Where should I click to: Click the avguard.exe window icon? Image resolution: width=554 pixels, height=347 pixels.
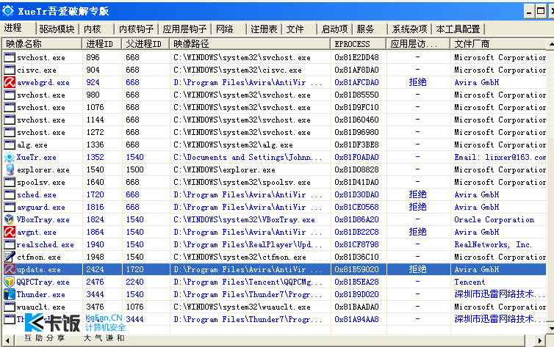point(10,207)
